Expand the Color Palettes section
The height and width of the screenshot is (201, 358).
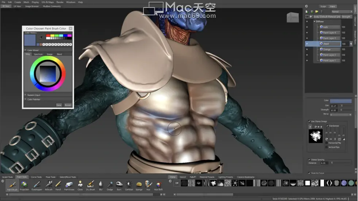(34, 99)
